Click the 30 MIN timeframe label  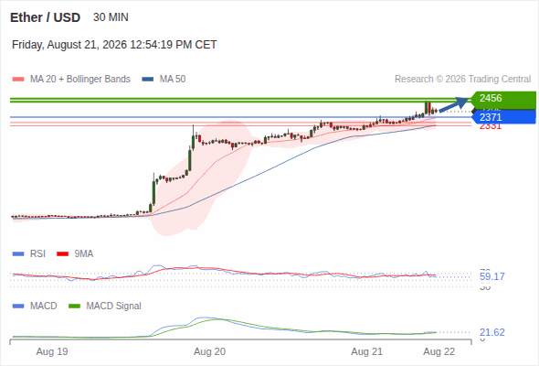[111, 17]
